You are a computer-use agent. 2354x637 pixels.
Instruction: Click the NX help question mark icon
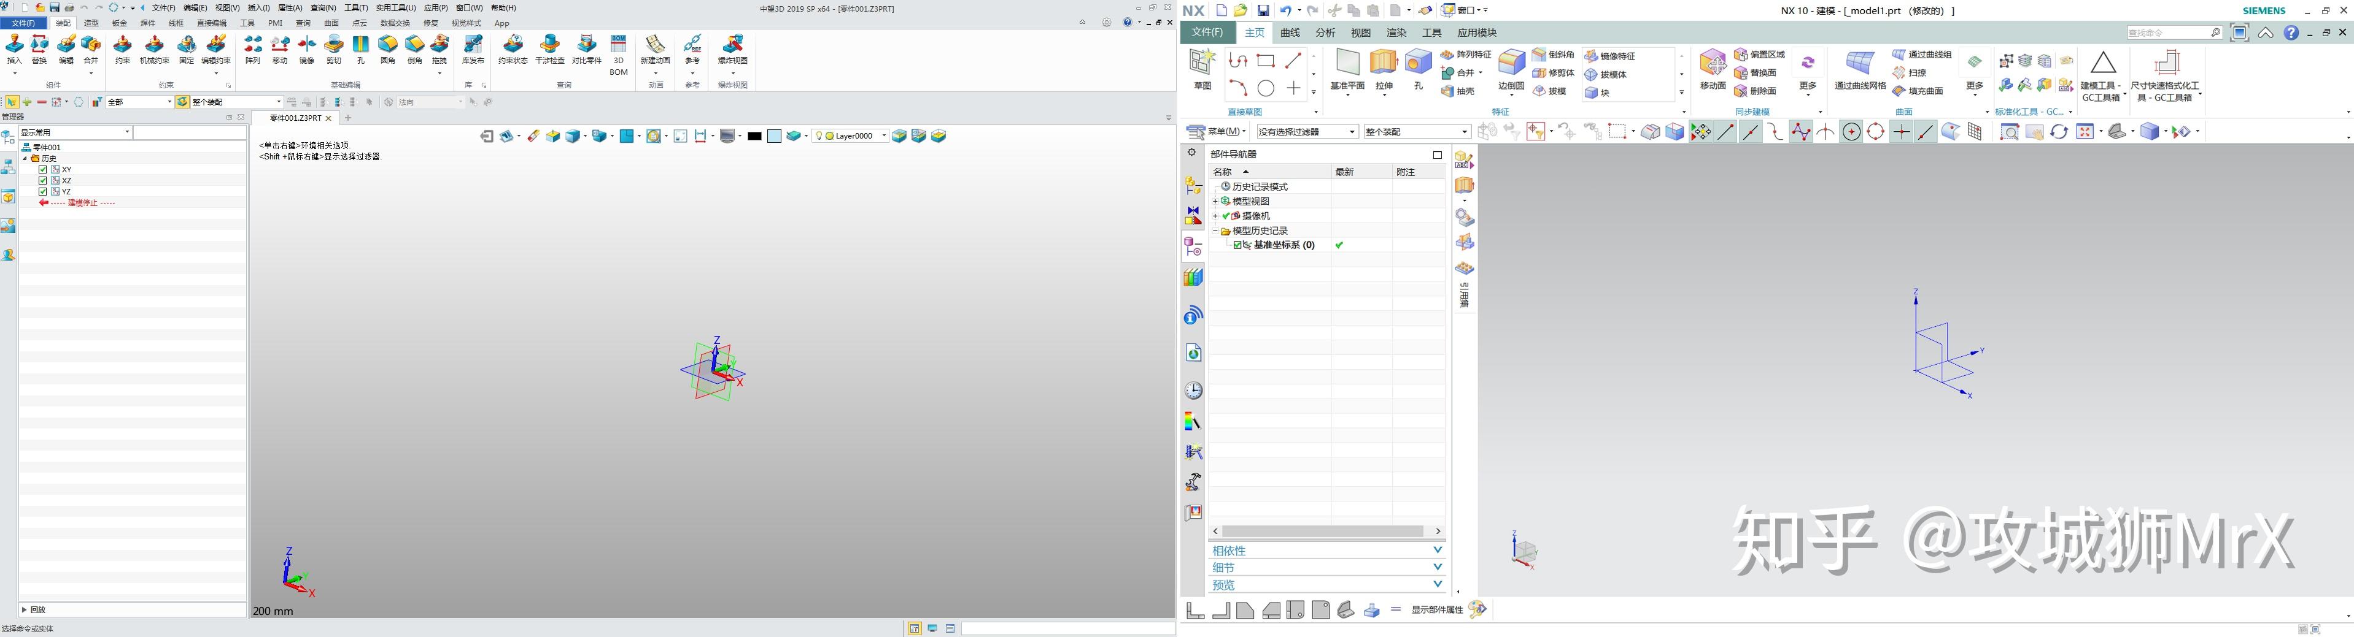coord(2291,33)
